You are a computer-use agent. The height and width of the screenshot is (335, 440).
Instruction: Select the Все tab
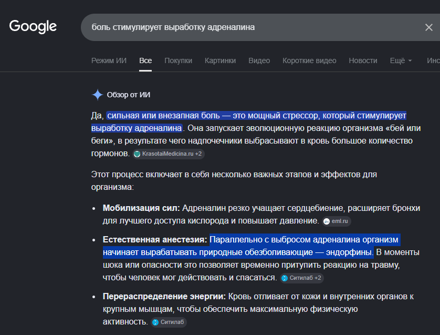pos(145,60)
